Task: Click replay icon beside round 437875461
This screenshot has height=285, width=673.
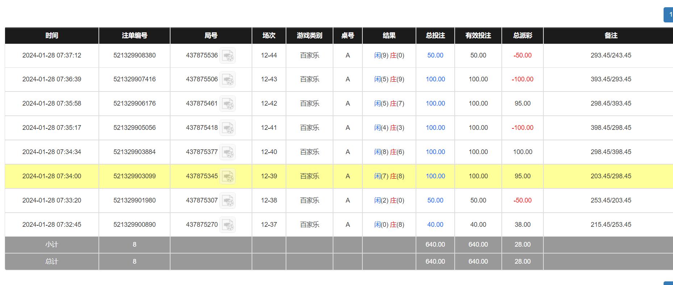Action: pyautogui.click(x=227, y=104)
